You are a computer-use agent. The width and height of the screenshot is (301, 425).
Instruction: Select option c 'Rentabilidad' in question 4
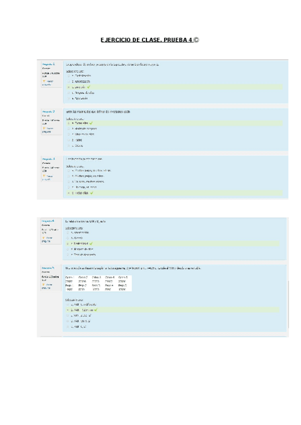[x=68, y=244]
